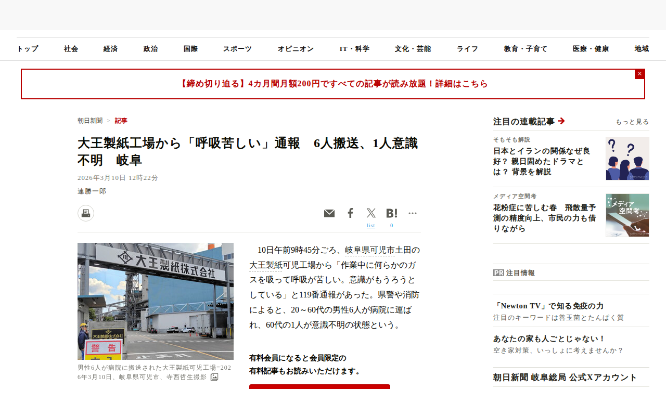Open the 大王製紙 keyword link
The image size is (666, 416).
pyautogui.click(x=265, y=265)
